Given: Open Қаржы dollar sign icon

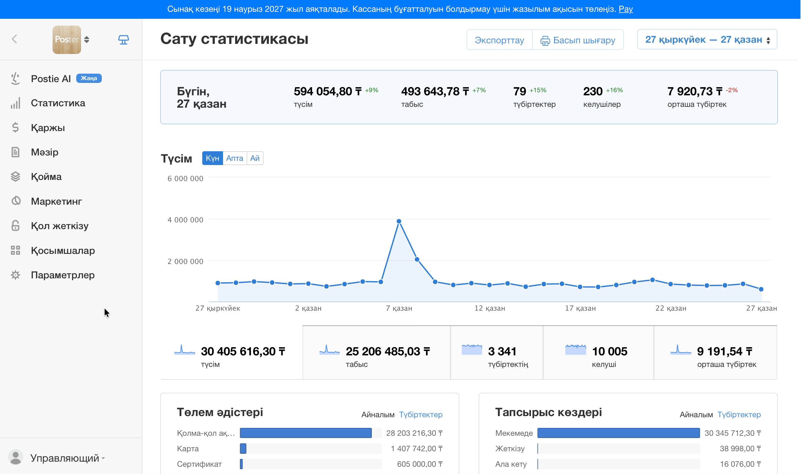Looking at the screenshot, I should (x=15, y=128).
